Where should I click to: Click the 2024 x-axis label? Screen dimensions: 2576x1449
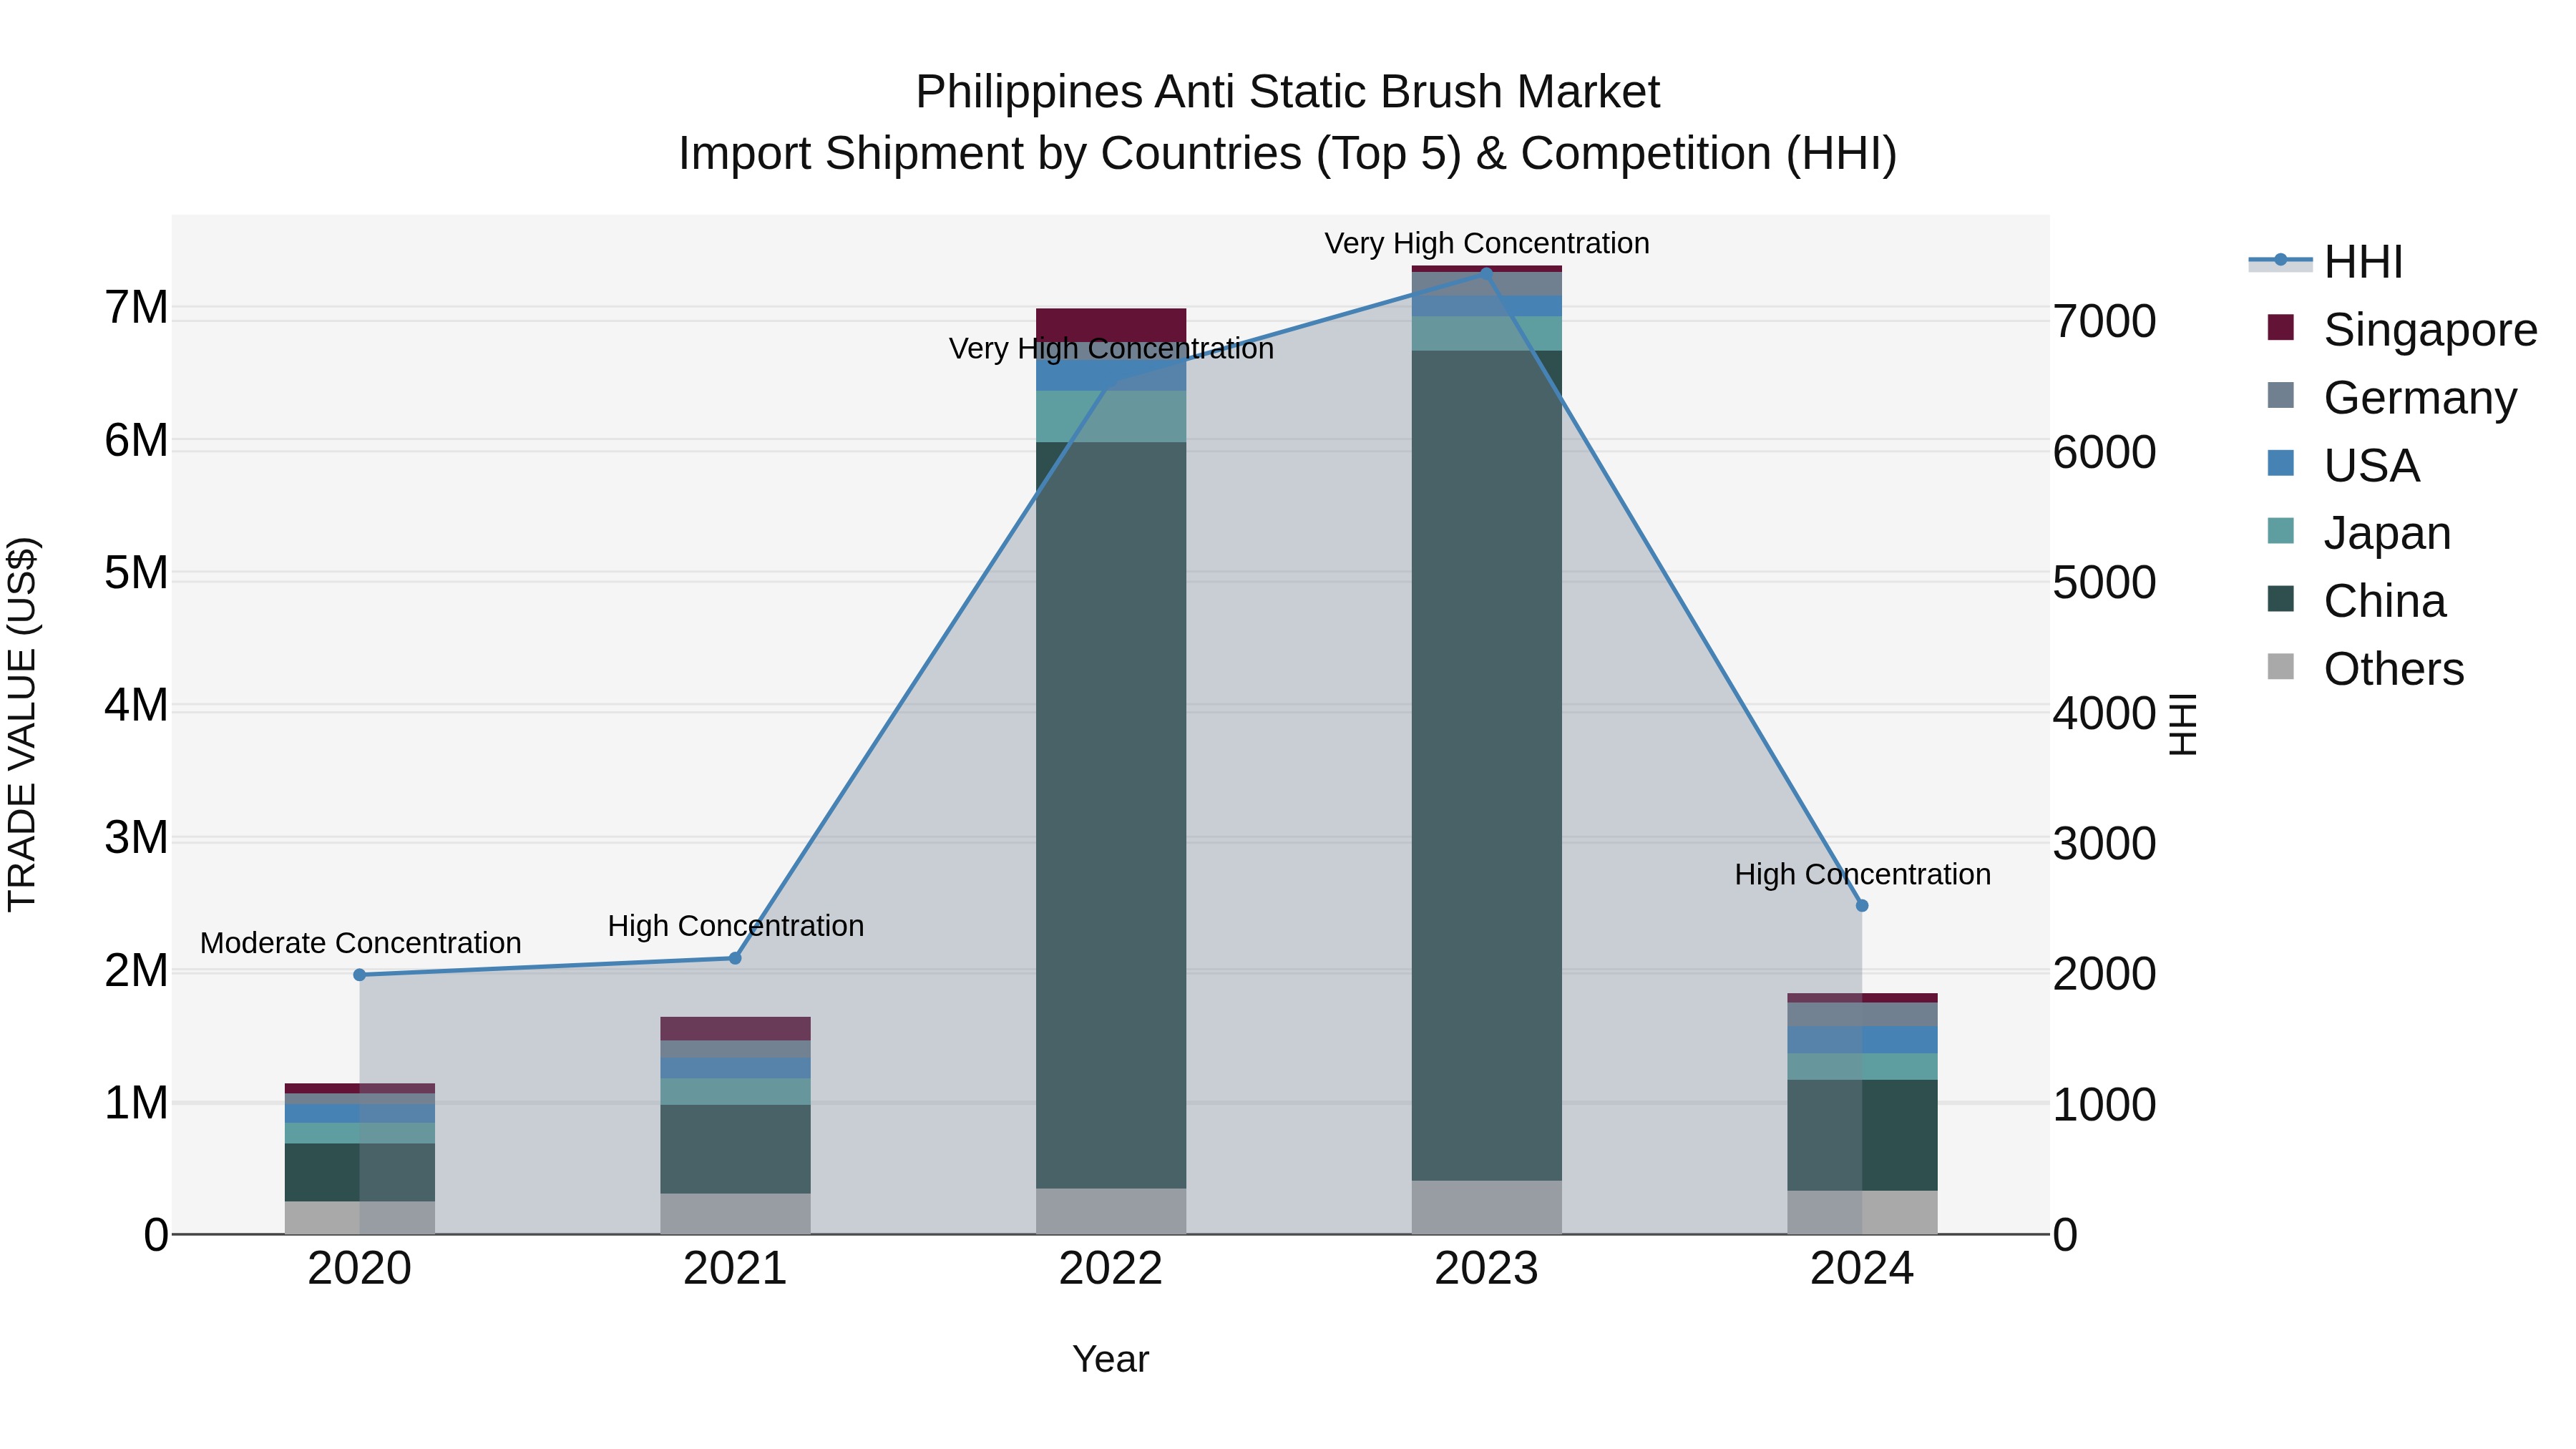click(1862, 1269)
